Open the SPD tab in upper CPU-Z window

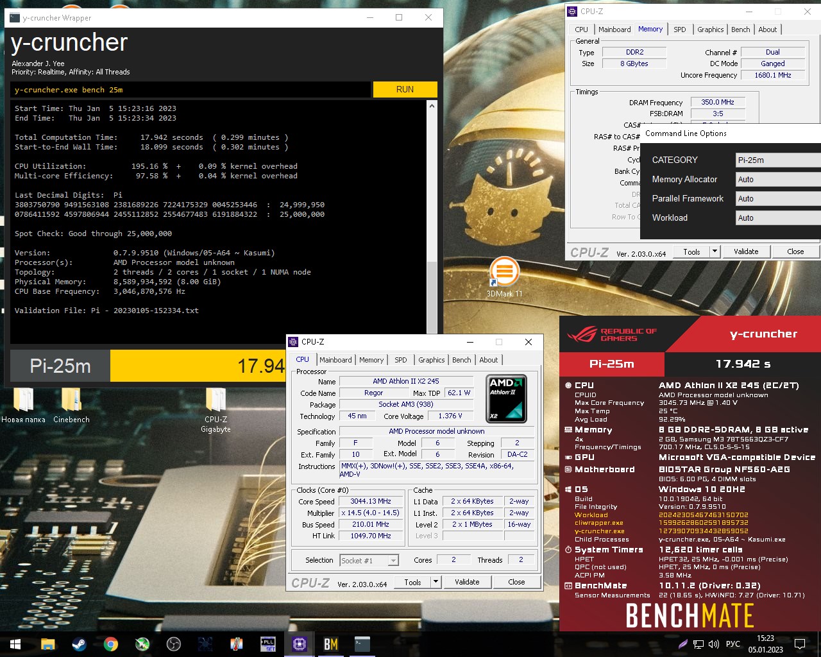[x=680, y=30]
